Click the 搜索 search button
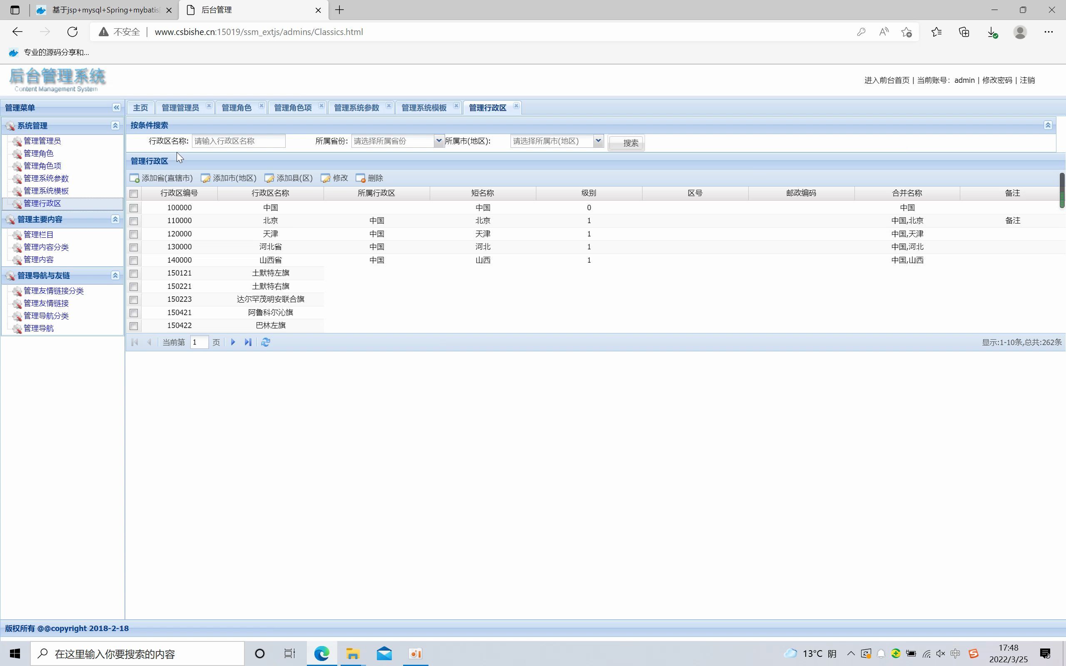 tap(626, 143)
